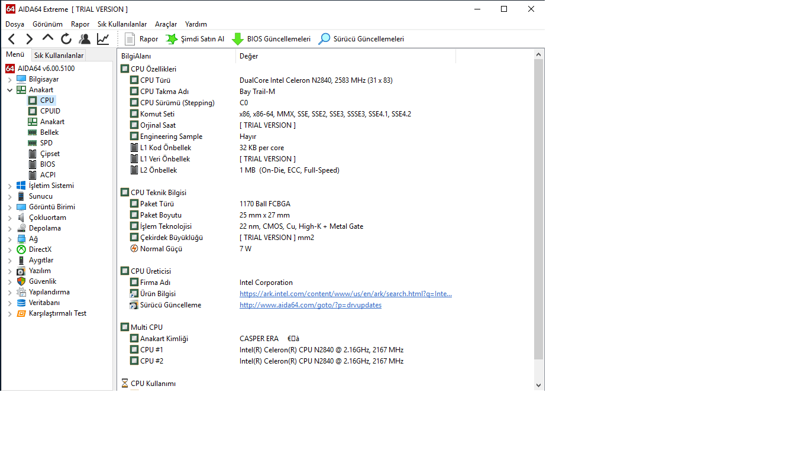Refresh the page with the circular arrow icon
The height and width of the screenshot is (454, 808).
(x=66, y=39)
